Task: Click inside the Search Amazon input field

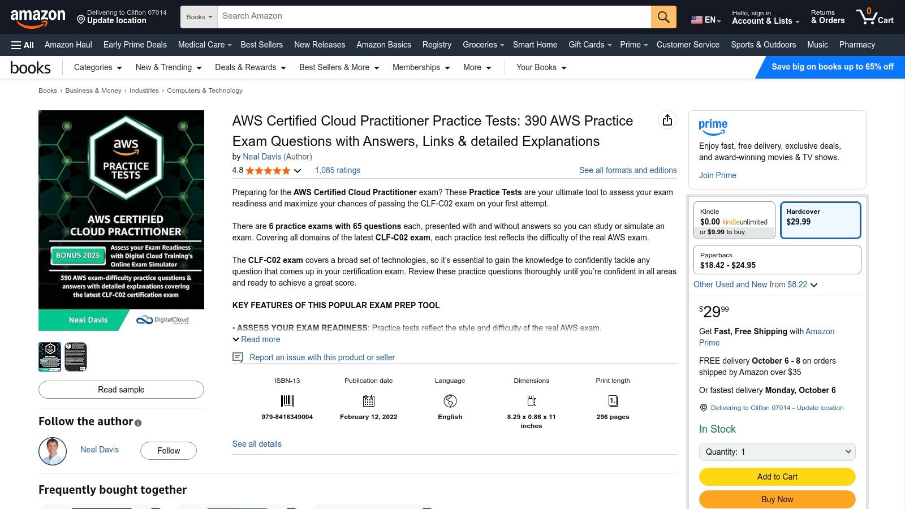Action: pyautogui.click(x=396, y=16)
